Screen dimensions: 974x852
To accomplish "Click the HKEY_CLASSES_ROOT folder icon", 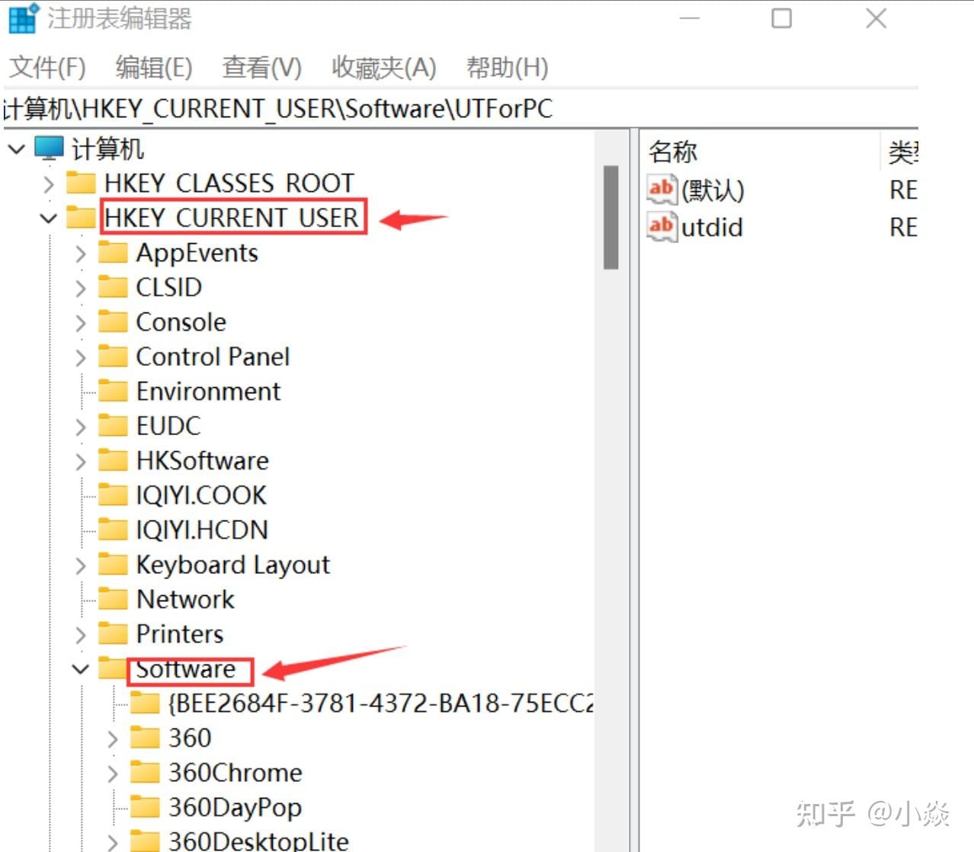I will 81,184.
